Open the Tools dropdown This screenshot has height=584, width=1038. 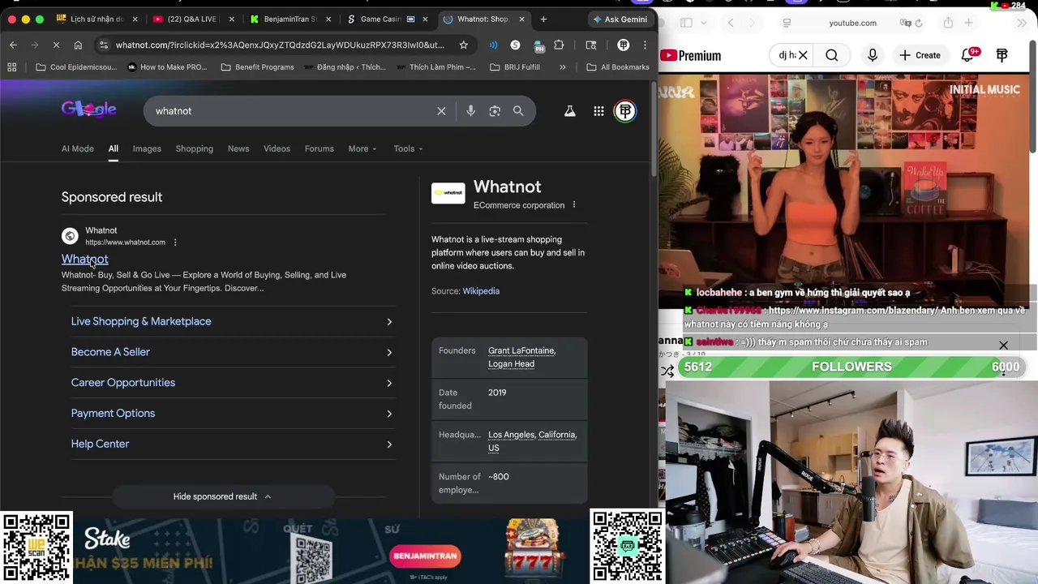point(408,148)
